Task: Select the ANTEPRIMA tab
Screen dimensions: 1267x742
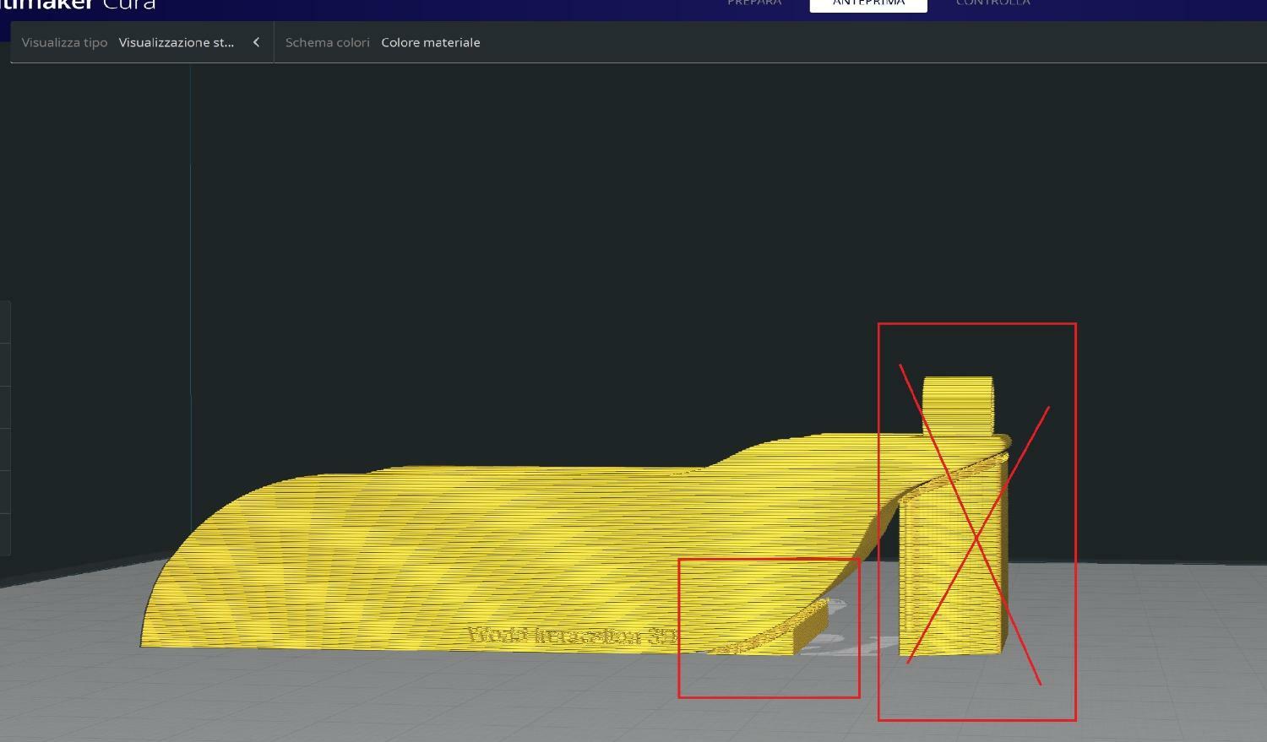Action: [868, 4]
